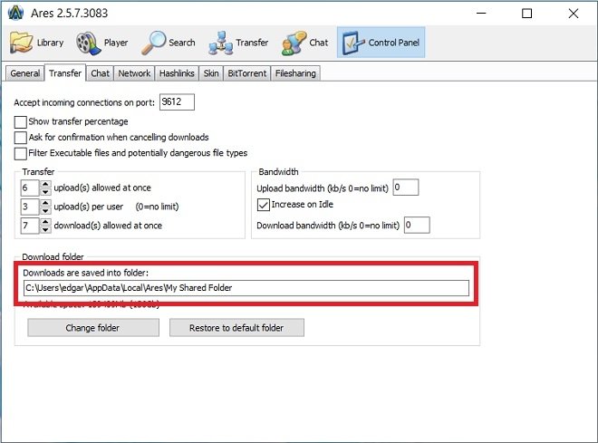This screenshot has width=598, height=443.
Task: Open the Control Panel section
Action: click(x=381, y=43)
